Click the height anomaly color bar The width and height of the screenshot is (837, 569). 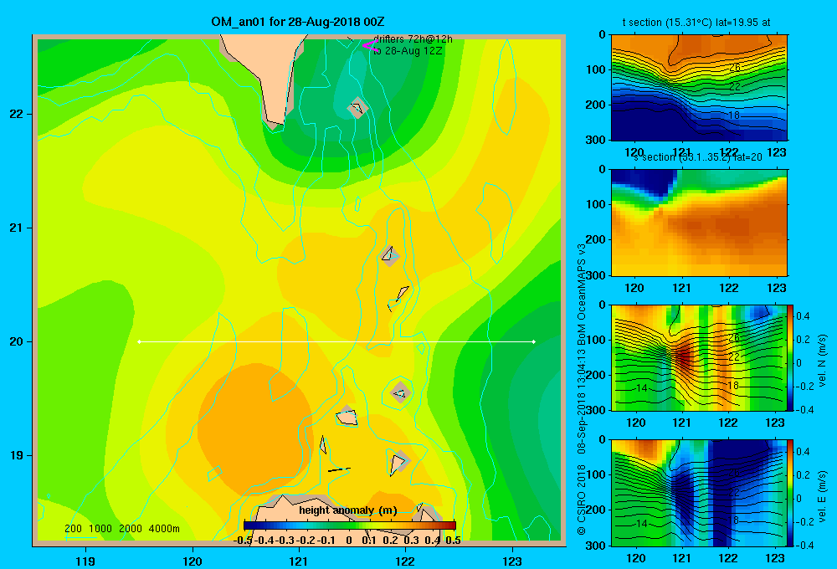pos(349,525)
